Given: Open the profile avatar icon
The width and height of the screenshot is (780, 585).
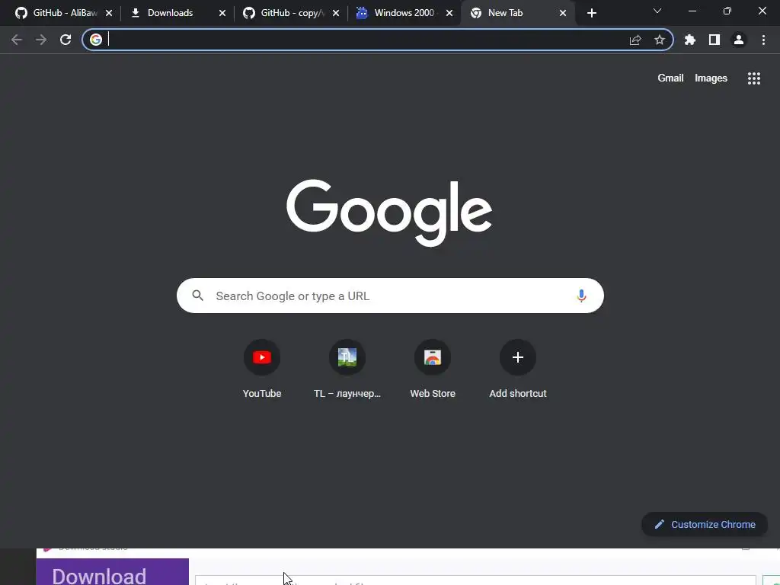Looking at the screenshot, I should [x=739, y=40].
